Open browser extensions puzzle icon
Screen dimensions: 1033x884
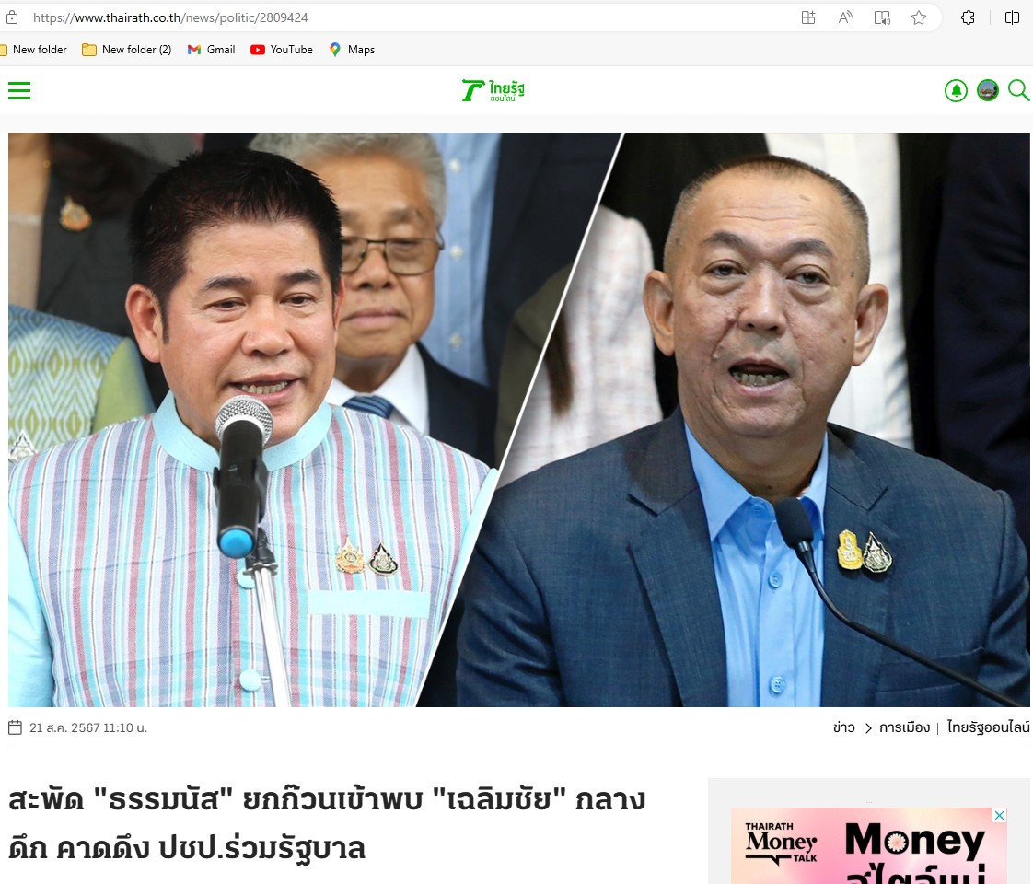(x=968, y=17)
